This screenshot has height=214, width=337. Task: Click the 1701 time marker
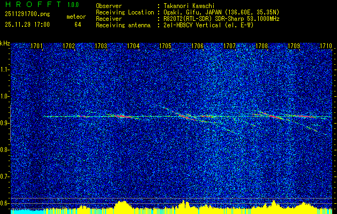pyautogui.click(x=36, y=46)
